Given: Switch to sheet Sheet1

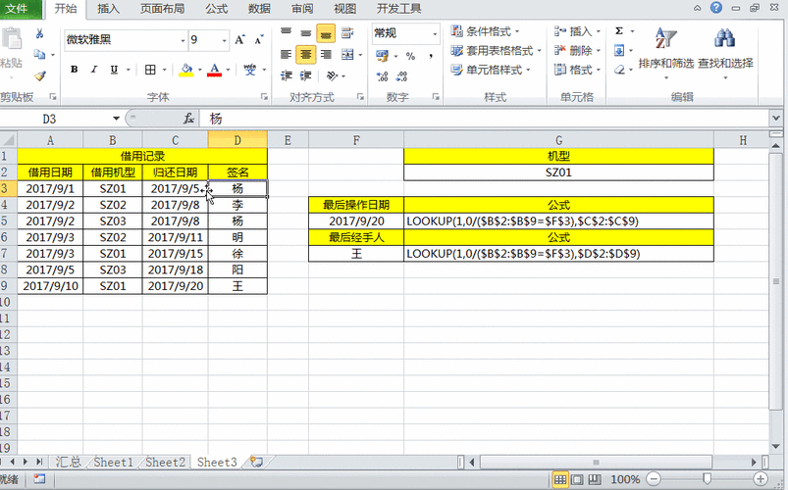Looking at the screenshot, I should coord(113,462).
